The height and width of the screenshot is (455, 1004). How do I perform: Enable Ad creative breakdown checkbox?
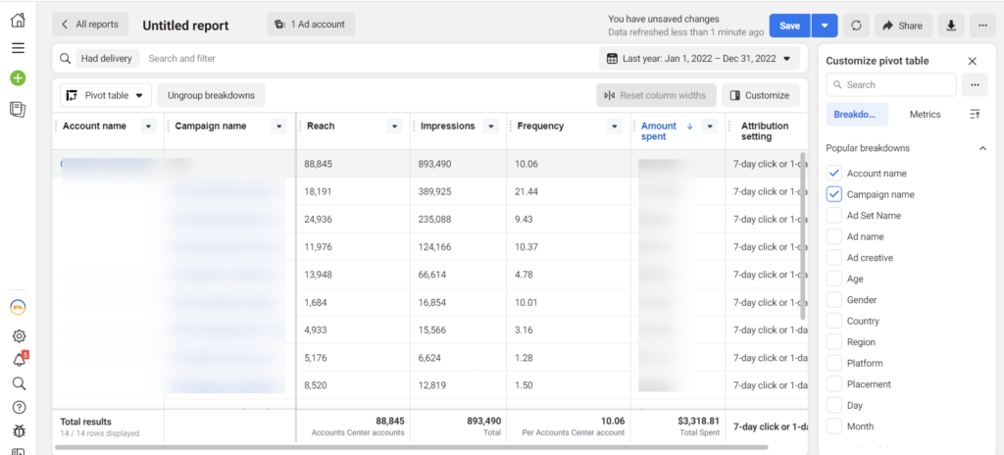(833, 258)
